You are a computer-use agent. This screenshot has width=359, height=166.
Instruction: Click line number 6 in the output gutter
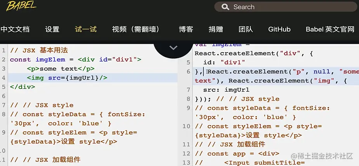(x=188, y=72)
